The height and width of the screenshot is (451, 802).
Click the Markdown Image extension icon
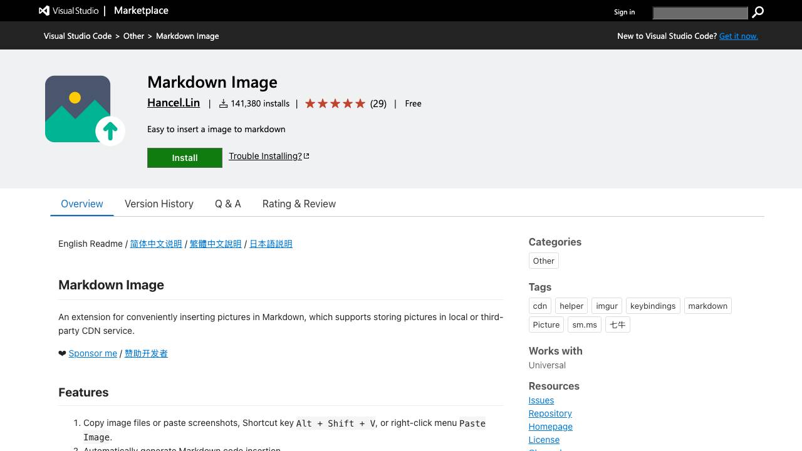[85, 110]
